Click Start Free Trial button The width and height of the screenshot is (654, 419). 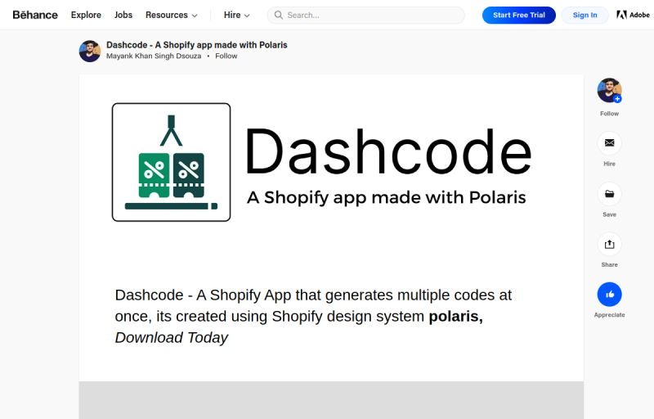click(519, 15)
